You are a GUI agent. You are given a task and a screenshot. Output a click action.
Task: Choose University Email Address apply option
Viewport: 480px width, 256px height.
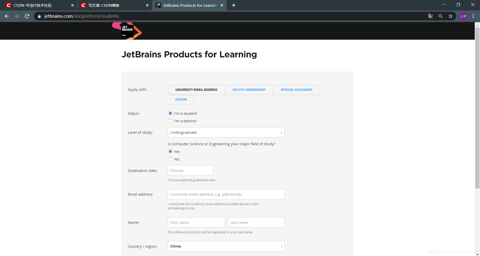(x=196, y=90)
